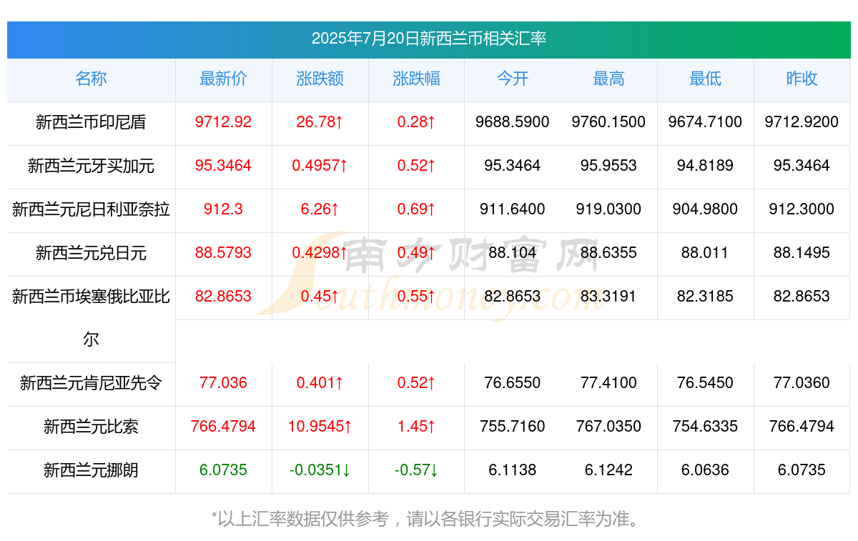Click the latest price 766.4794
Screen dimensions: 858x541
tap(223, 427)
